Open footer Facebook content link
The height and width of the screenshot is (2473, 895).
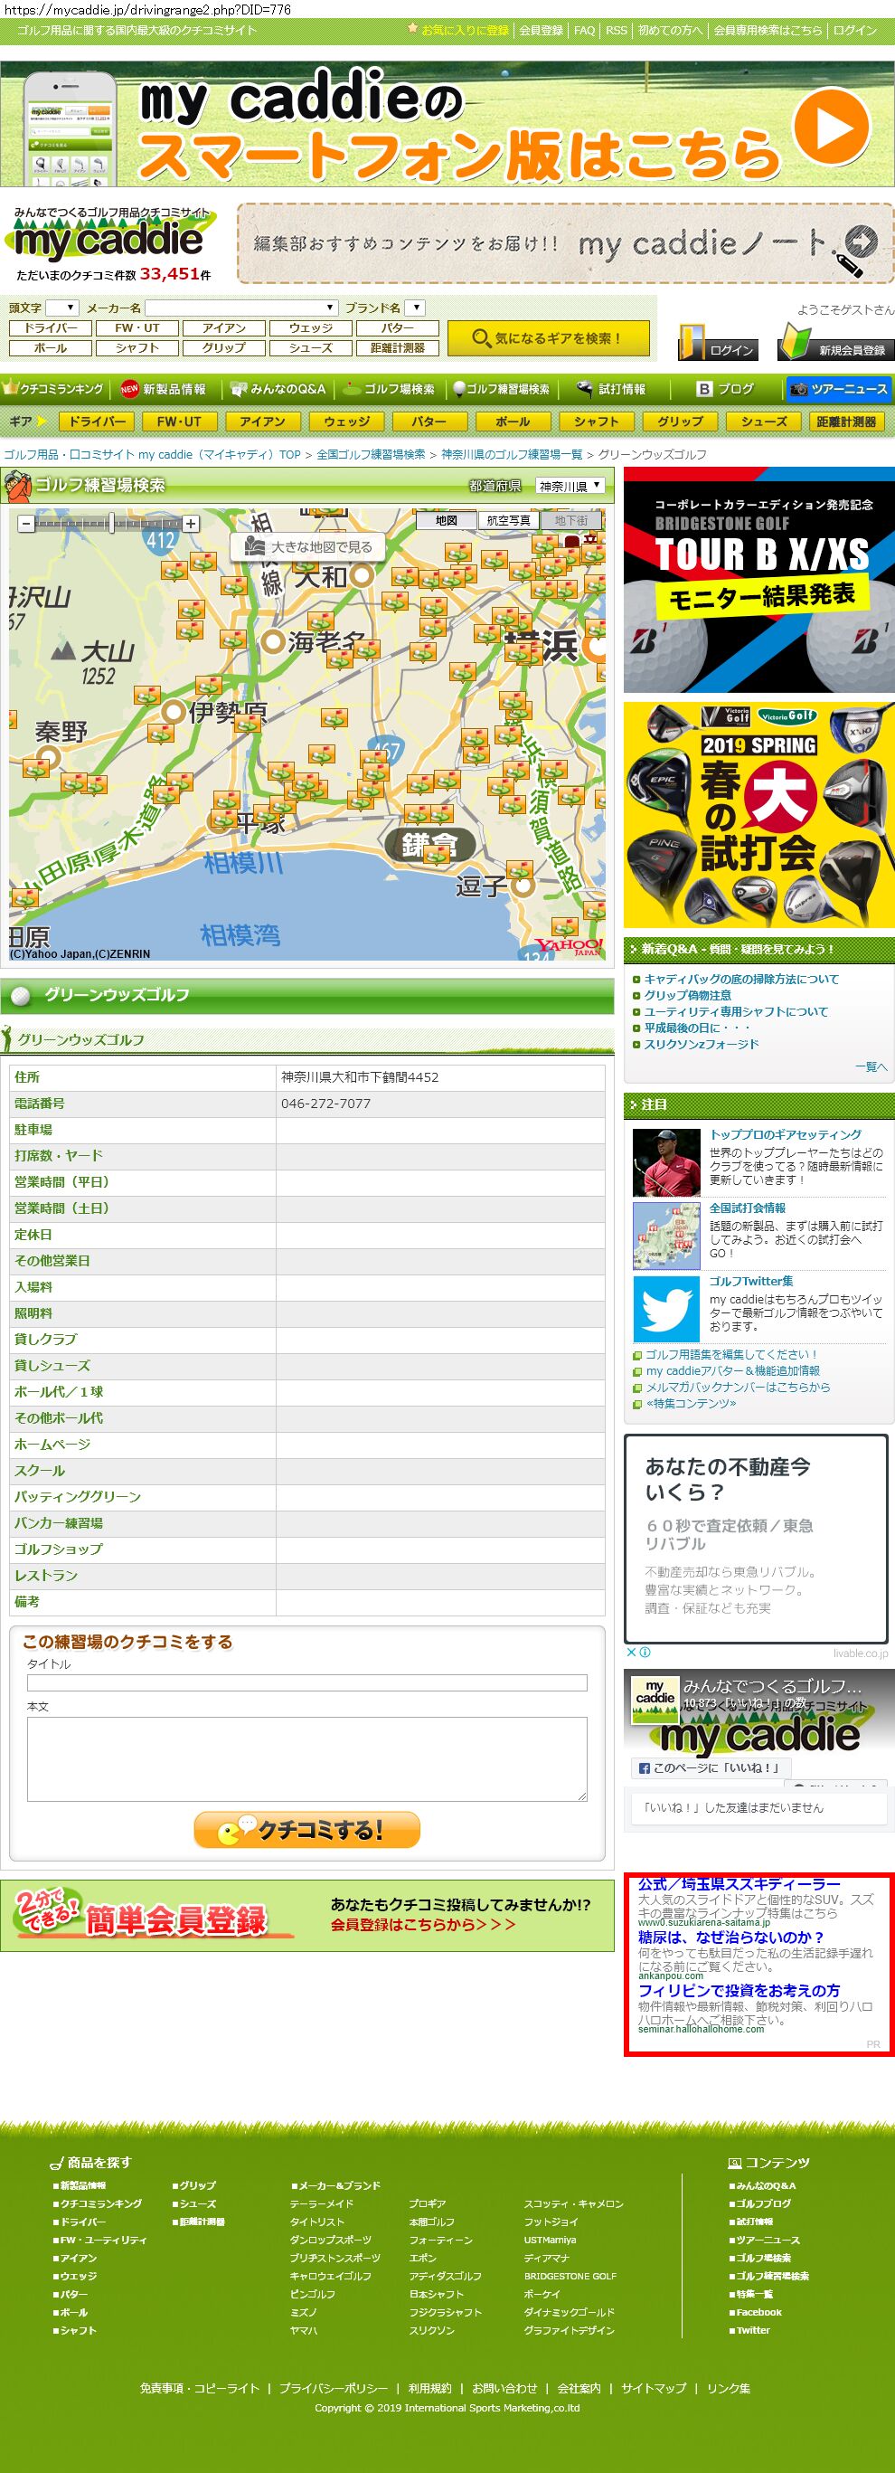point(758,2312)
